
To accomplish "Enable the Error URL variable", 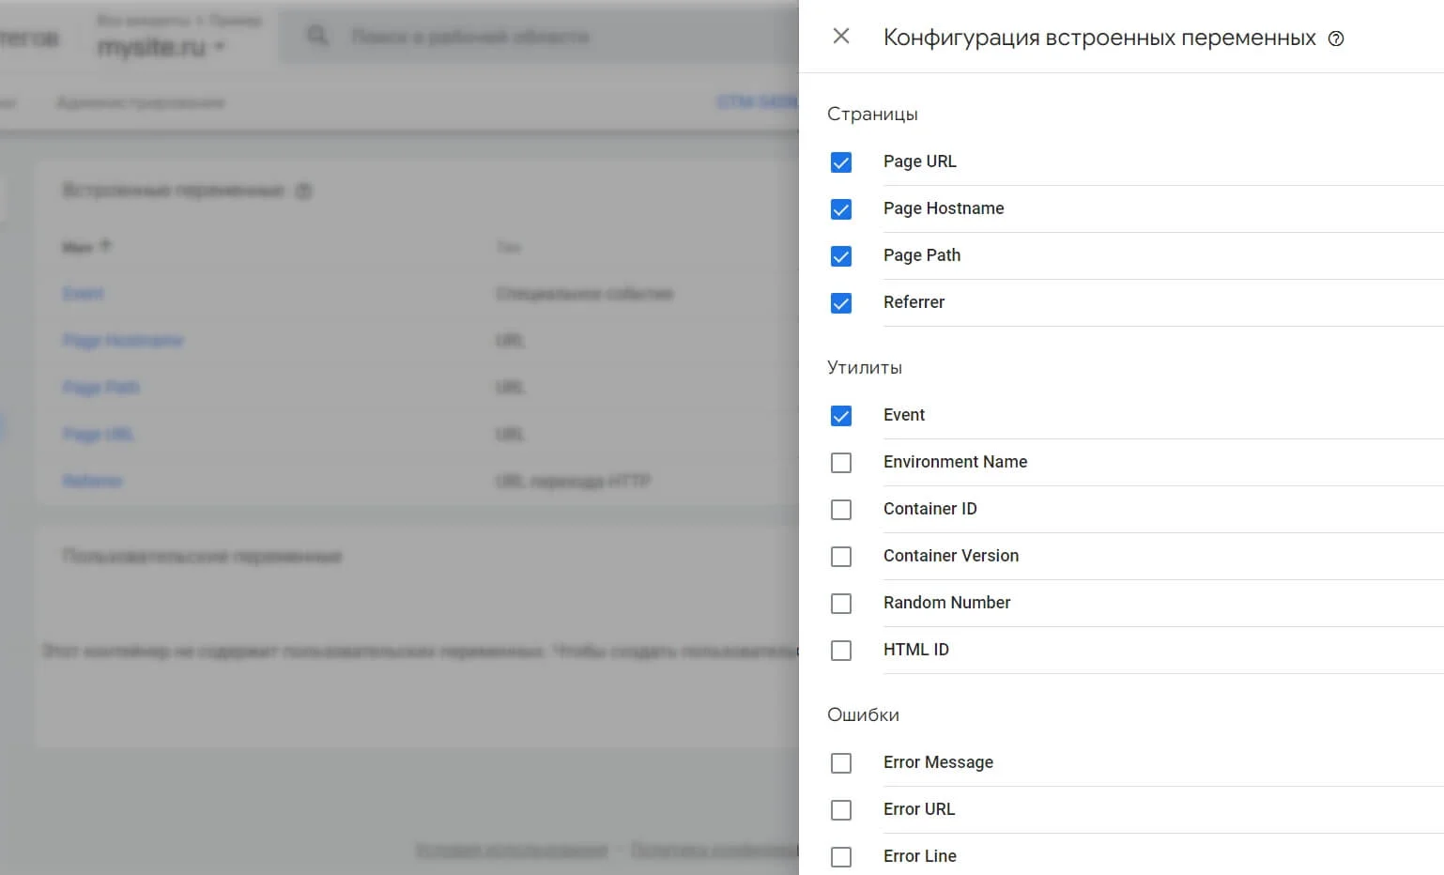I will 841,810.
